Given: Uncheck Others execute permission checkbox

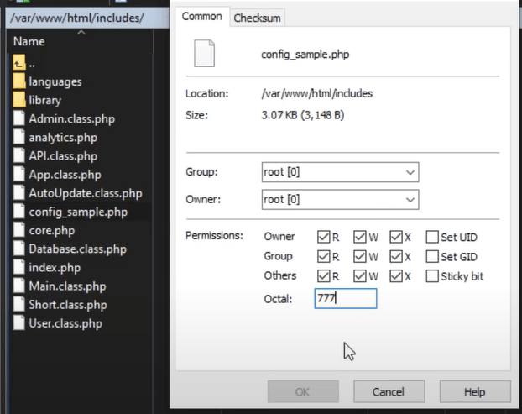Looking at the screenshot, I should (396, 275).
